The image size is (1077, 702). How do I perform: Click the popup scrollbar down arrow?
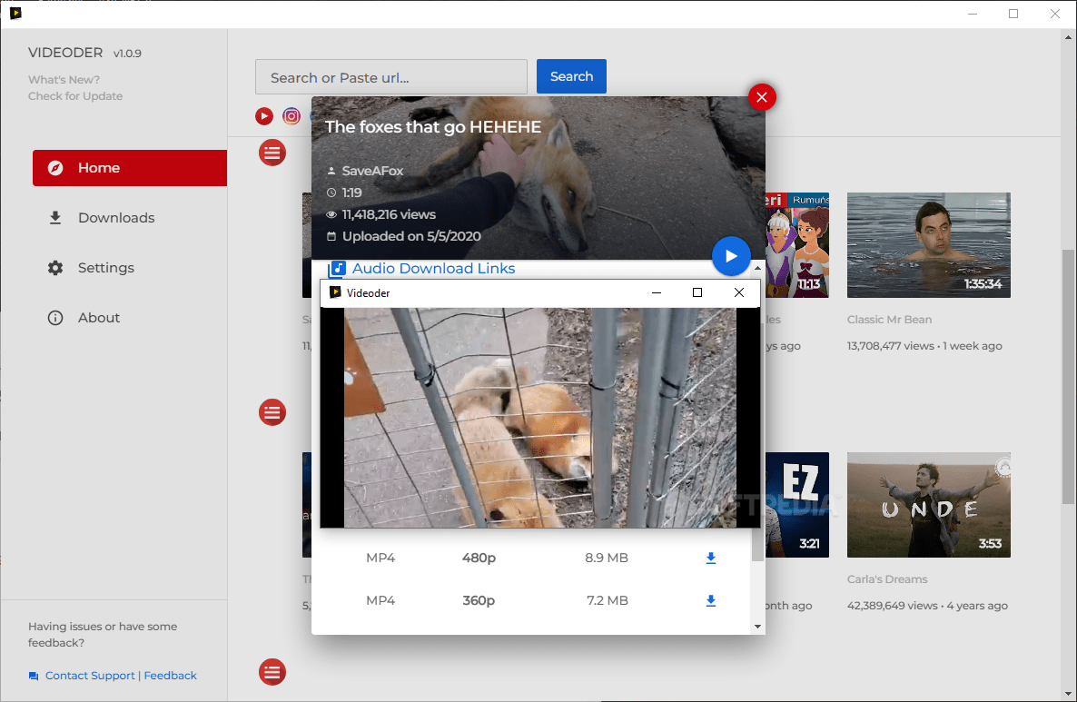tap(757, 627)
